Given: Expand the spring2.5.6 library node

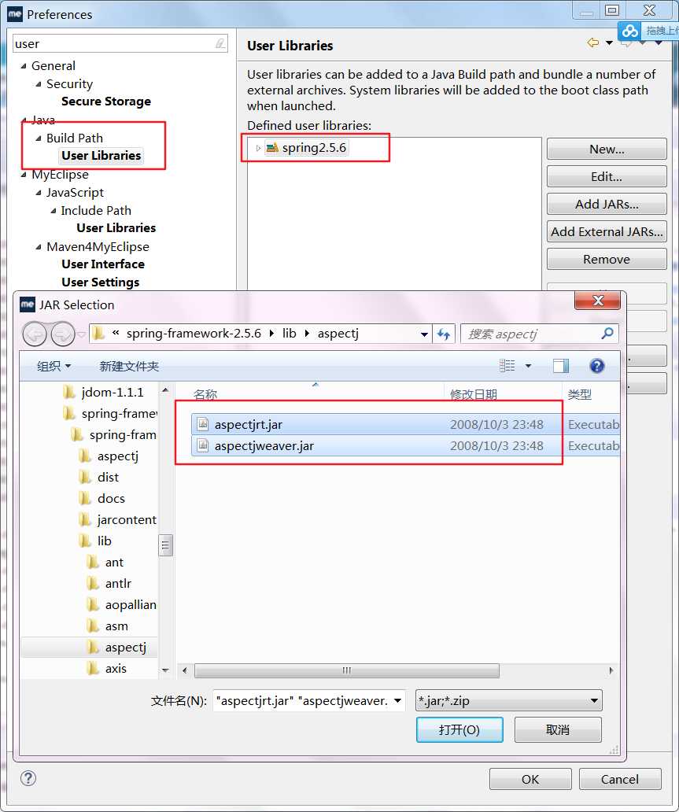Looking at the screenshot, I should (258, 148).
